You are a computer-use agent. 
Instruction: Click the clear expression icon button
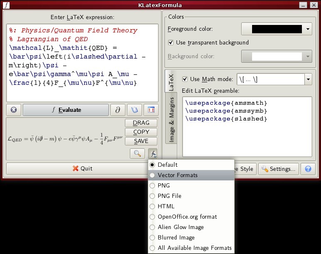tap(14, 110)
